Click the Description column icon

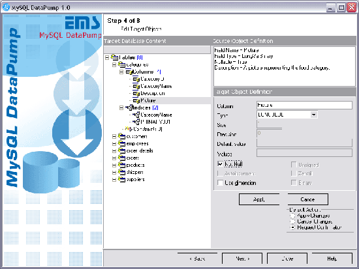pyautogui.click(x=136, y=93)
